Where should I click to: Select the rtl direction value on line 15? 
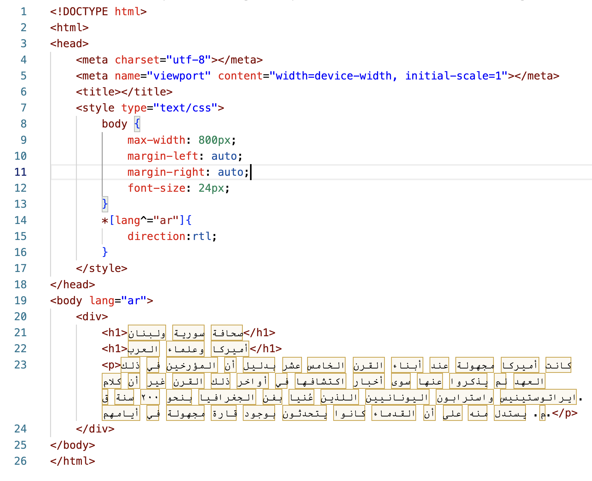tap(203, 236)
